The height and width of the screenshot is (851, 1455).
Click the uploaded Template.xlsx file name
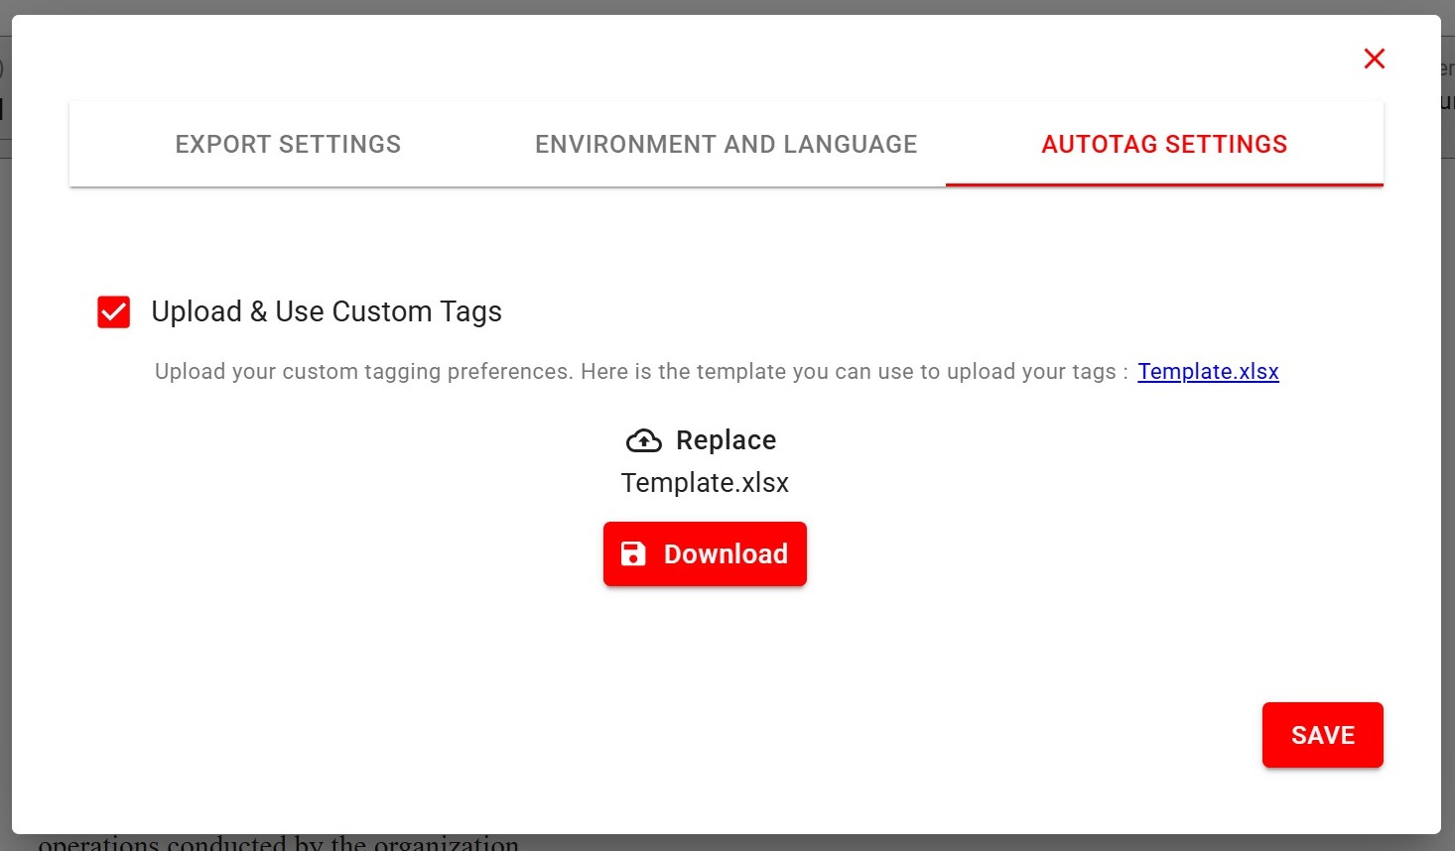(705, 483)
